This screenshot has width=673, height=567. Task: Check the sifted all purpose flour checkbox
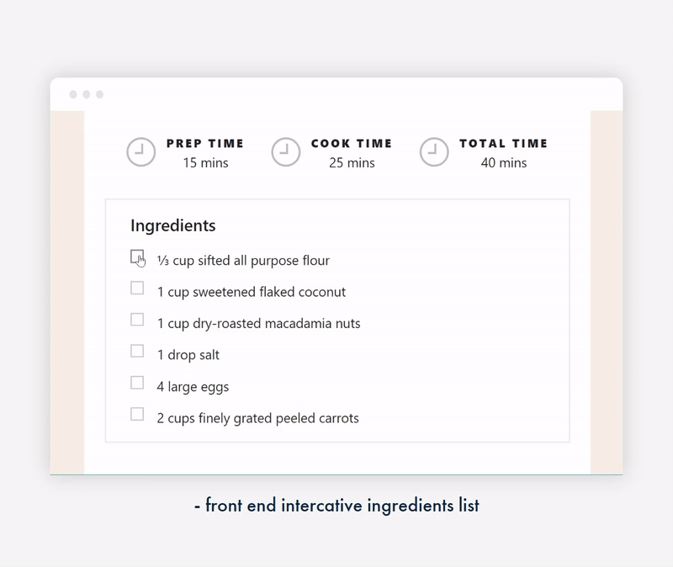coord(137,257)
